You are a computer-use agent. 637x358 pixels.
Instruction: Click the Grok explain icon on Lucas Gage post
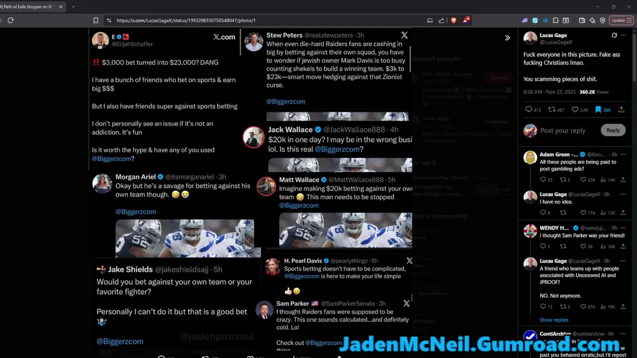pyautogui.click(x=614, y=35)
